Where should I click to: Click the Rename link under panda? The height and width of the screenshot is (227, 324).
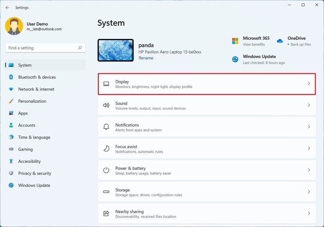click(x=146, y=58)
